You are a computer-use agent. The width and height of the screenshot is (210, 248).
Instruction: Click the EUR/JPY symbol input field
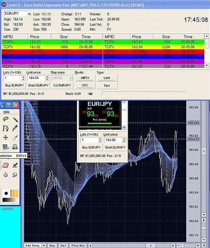point(15,13)
